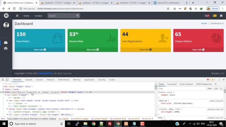Click More info on Bounce Rate
The width and height of the screenshot is (226, 127).
point(93,49)
